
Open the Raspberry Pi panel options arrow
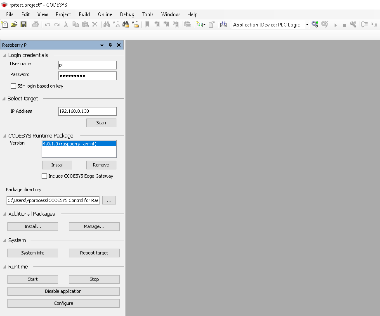click(102, 45)
